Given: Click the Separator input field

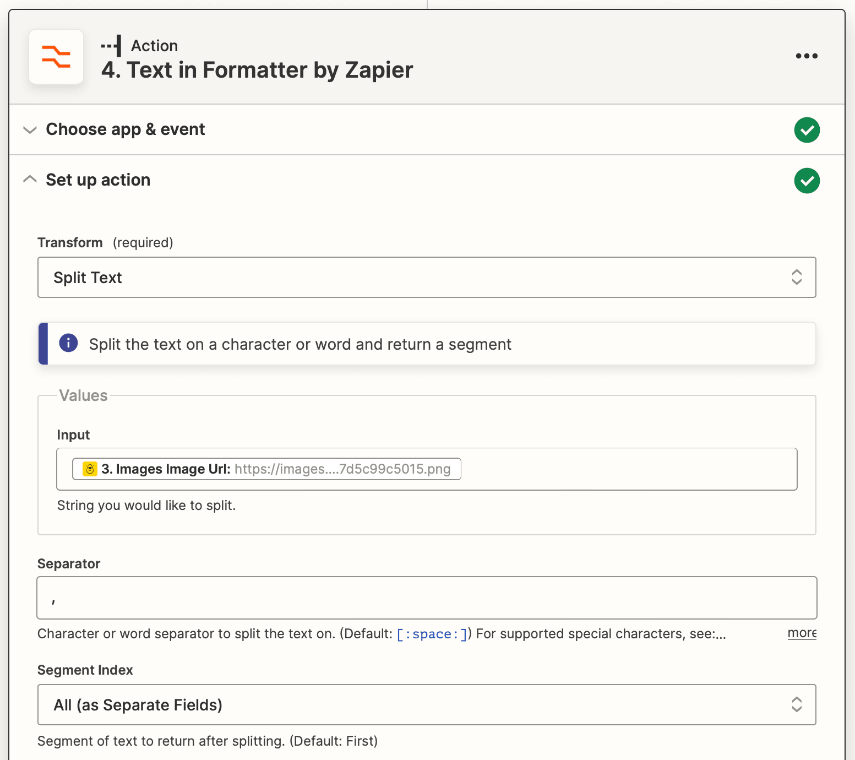Looking at the screenshot, I should tap(427, 598).
